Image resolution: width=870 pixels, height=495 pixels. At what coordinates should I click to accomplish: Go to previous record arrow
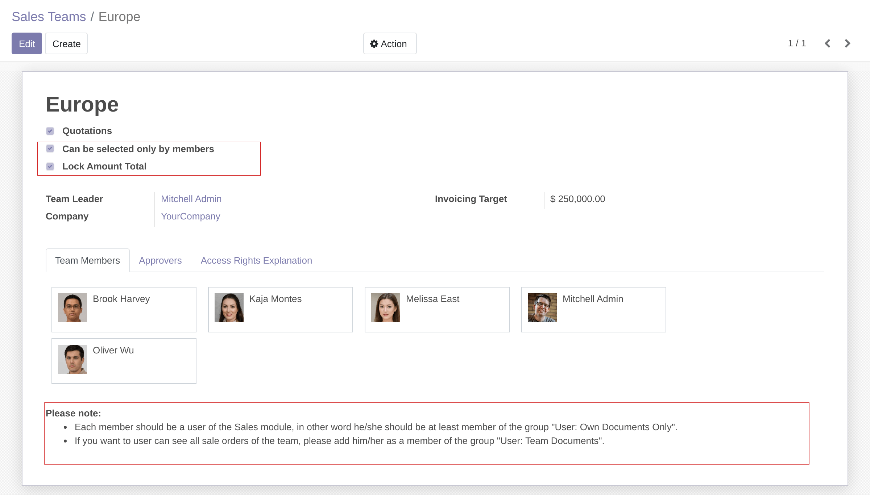[x=828, y=43]
